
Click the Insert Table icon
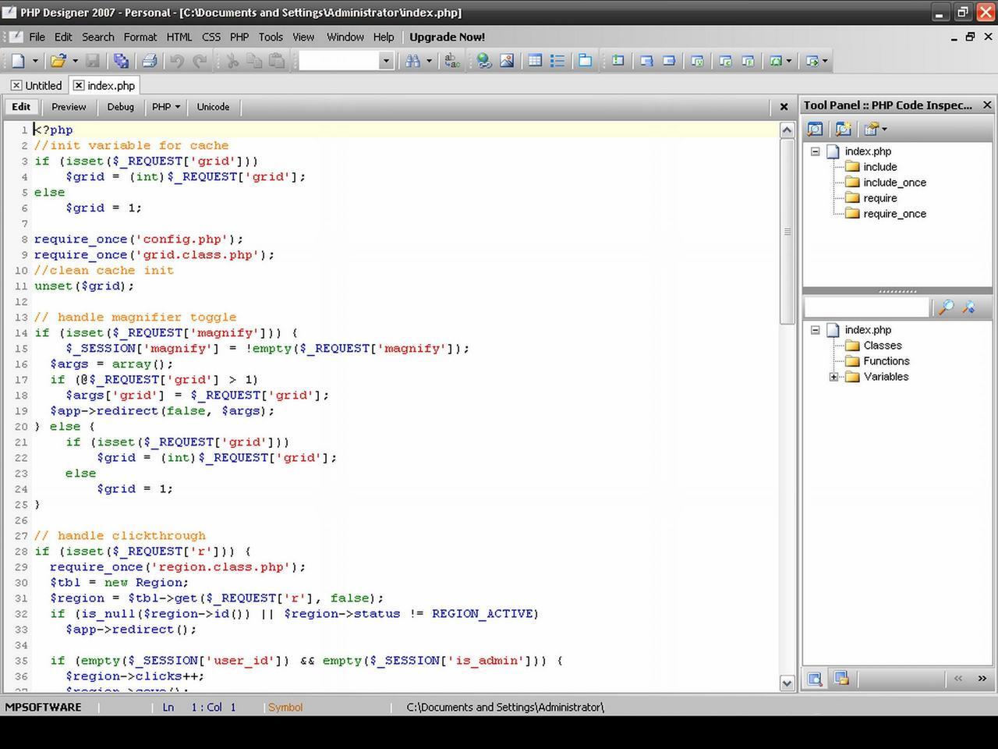[x=534, y=60]
